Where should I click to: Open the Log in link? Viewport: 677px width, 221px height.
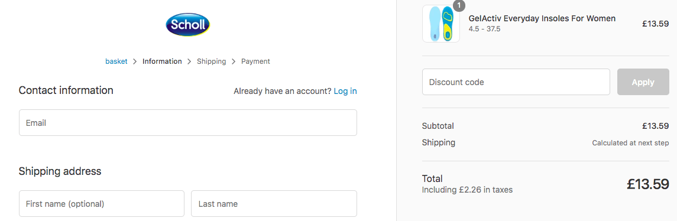[345, 91]
